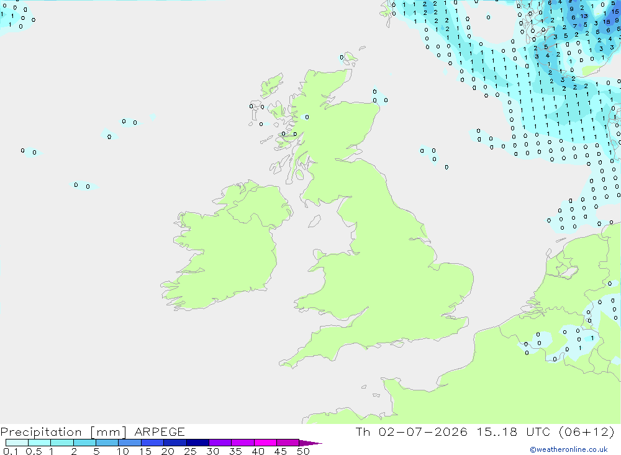This screenshot has width=621, height=455.
Task: Select the 15 to 20 mm legend swatch
Action: [x=153, y=443]
